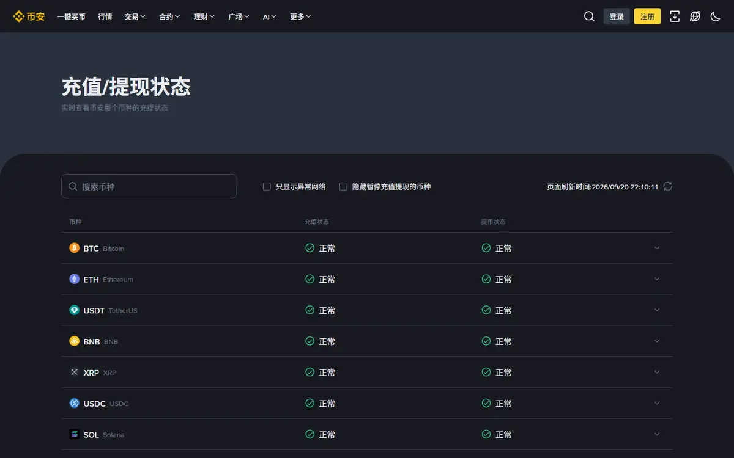
Task: Open the AI dropdown menu
Action: click(270, 16)
